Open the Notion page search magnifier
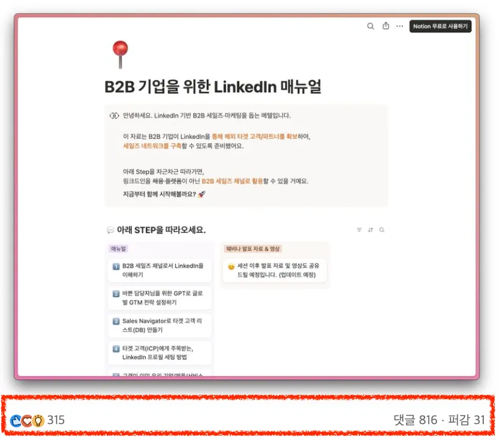 click(370, 26)
